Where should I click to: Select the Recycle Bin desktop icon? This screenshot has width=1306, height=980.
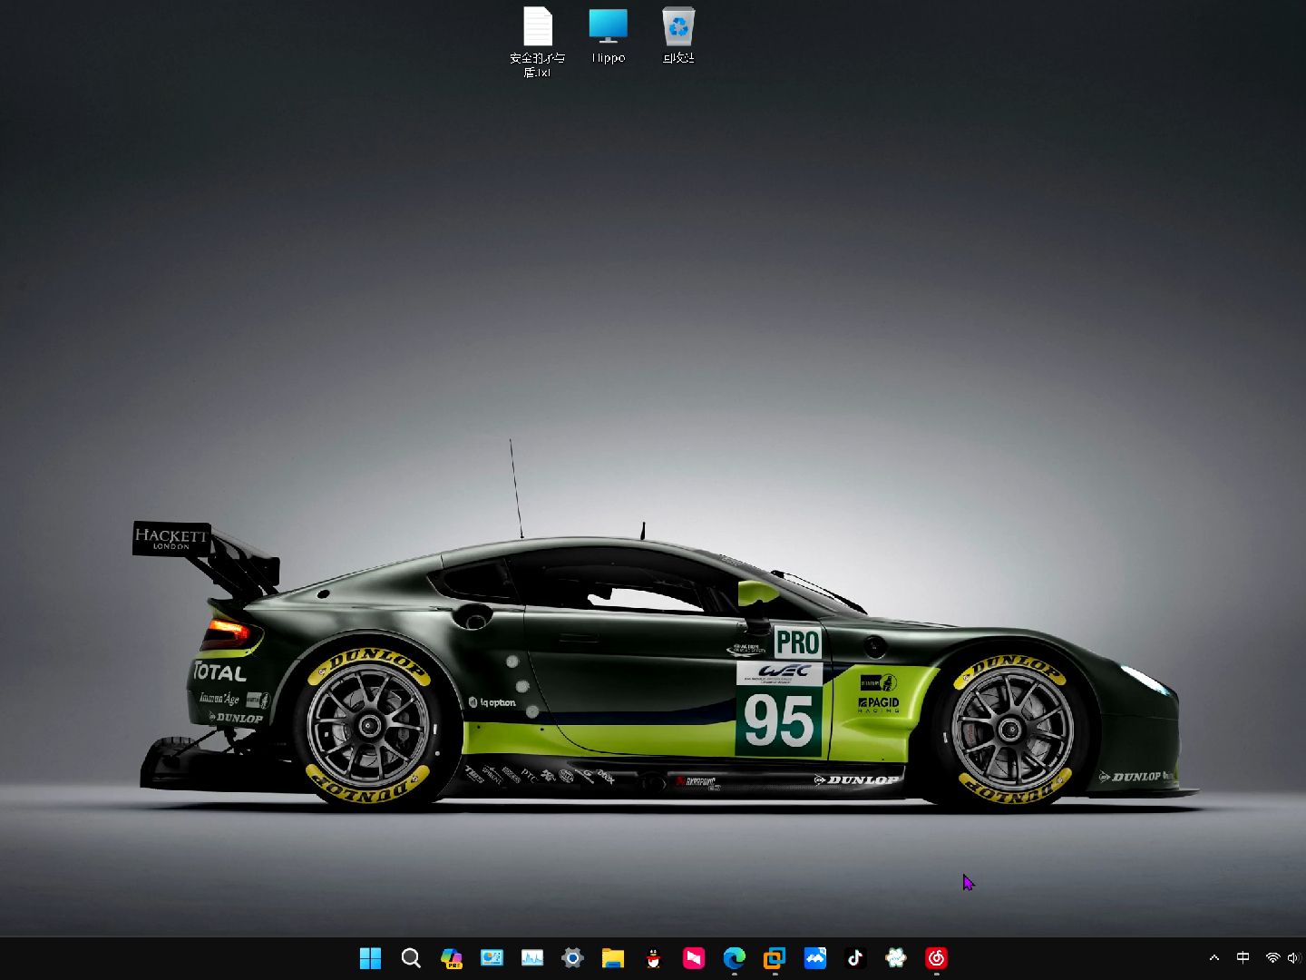click(x=678, y=36)
